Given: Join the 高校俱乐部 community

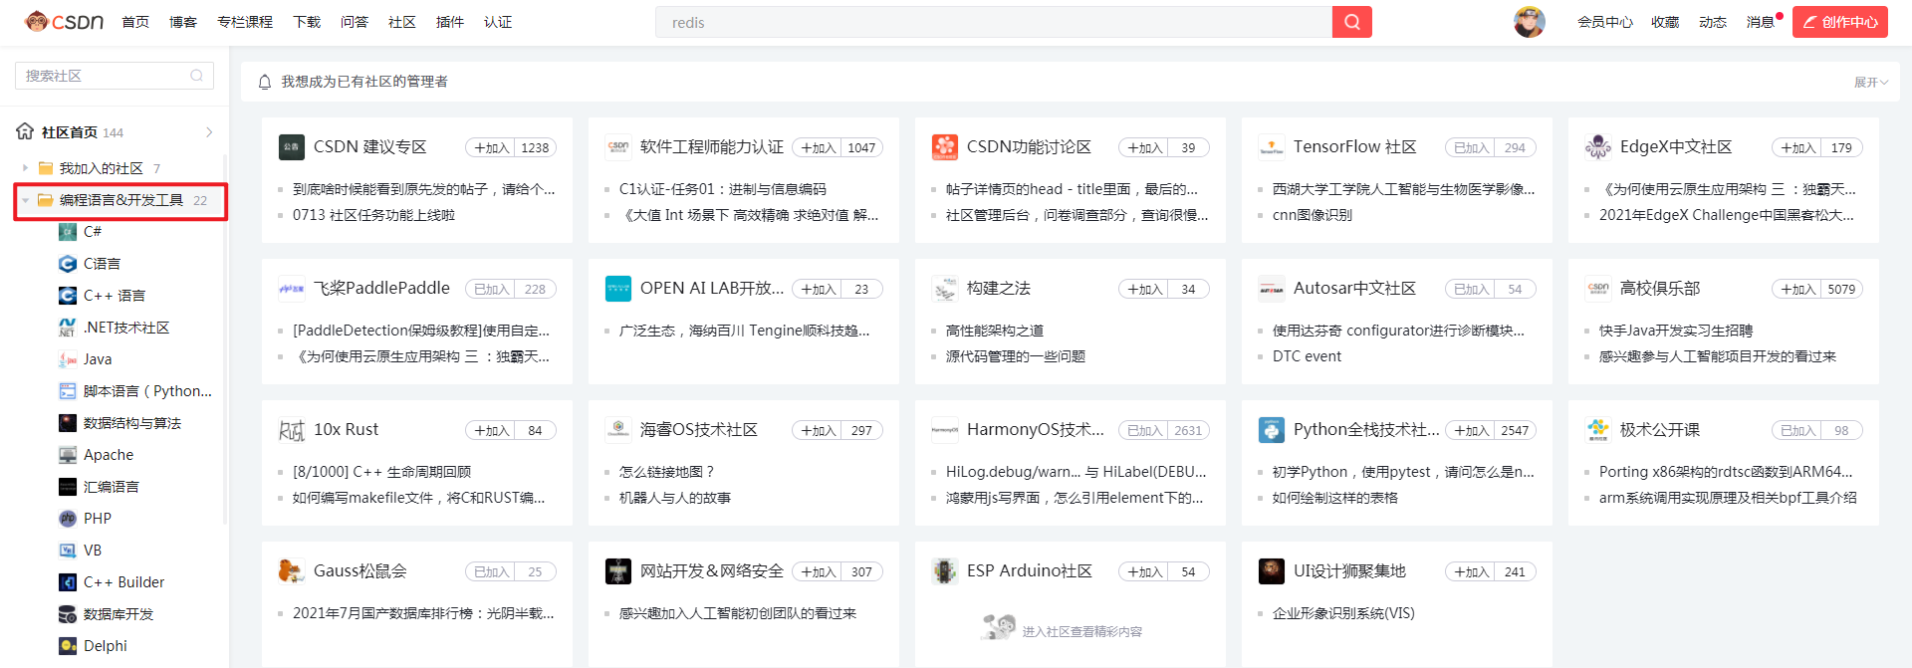Looking at the screenshot, I should pos(1797,289).
